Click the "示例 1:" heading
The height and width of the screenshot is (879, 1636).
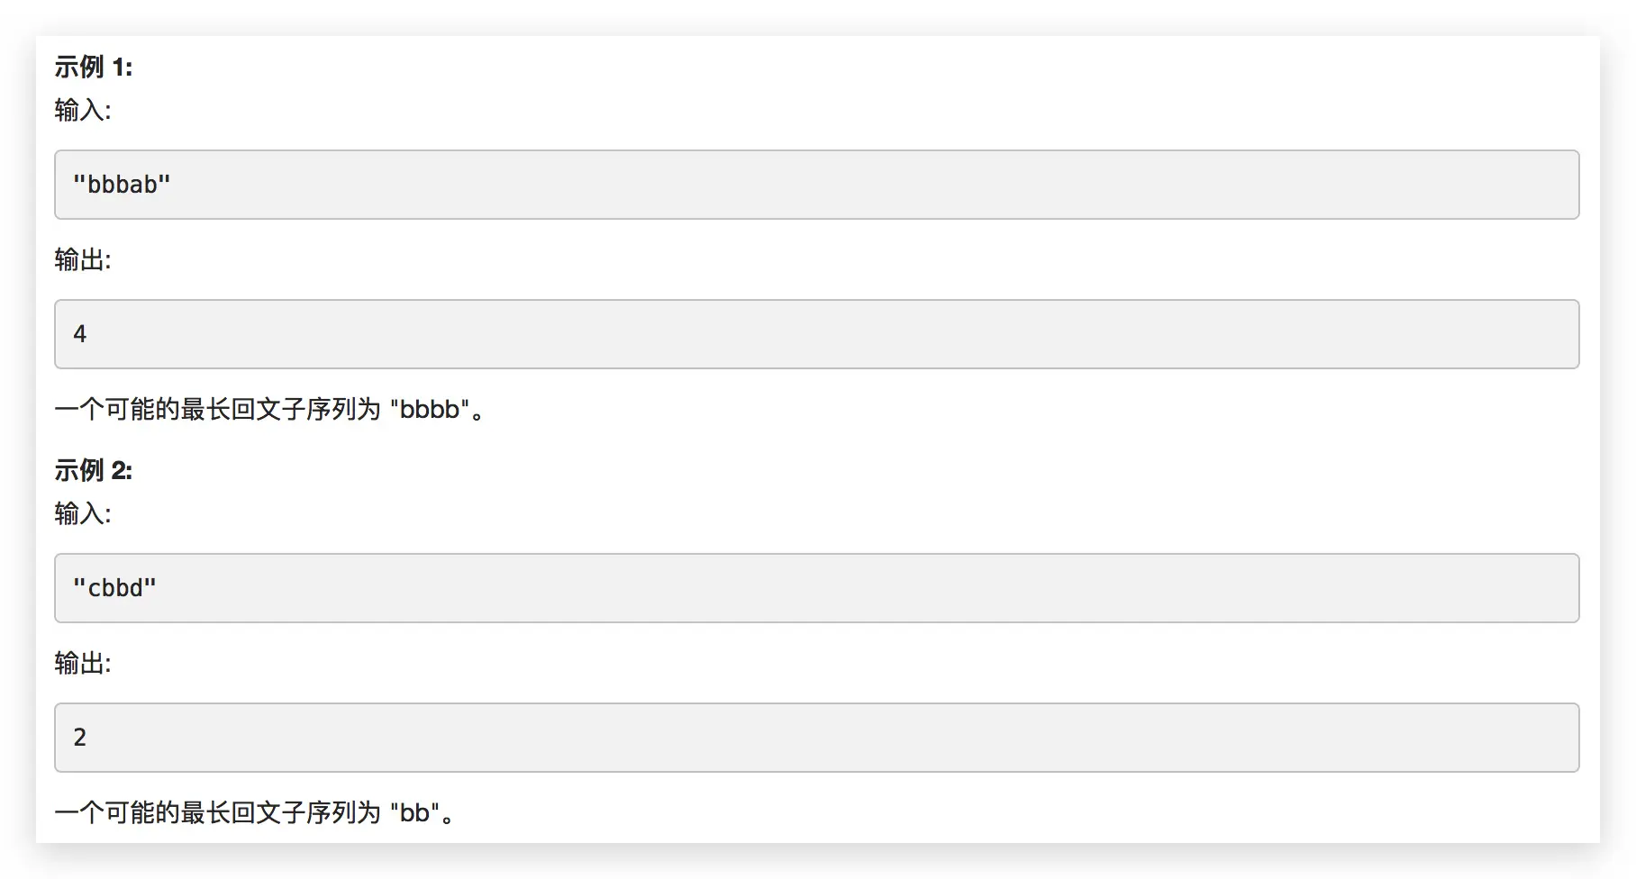(93, 67)
